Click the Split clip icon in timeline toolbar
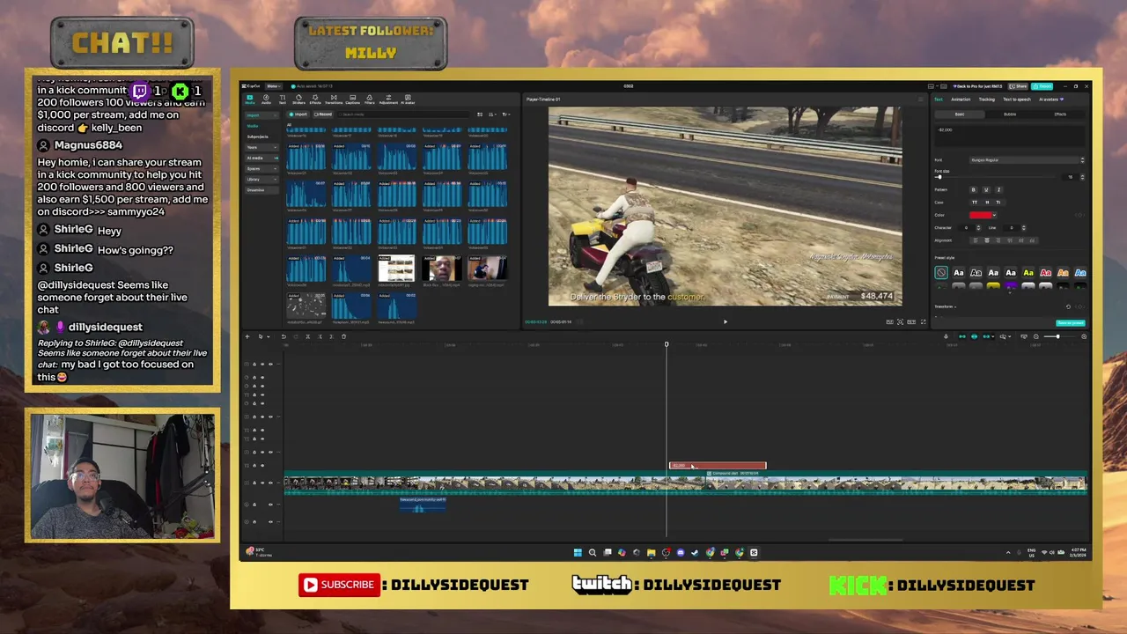This screenshot has width=1127, height=634. (308, 336)
